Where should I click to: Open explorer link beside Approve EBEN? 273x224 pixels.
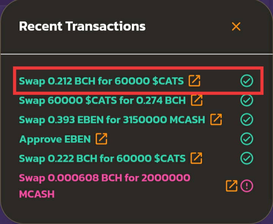tap(101, 139)
